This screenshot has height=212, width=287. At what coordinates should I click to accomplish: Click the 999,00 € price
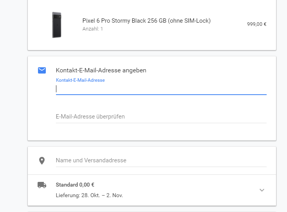(x=256, y=24)
